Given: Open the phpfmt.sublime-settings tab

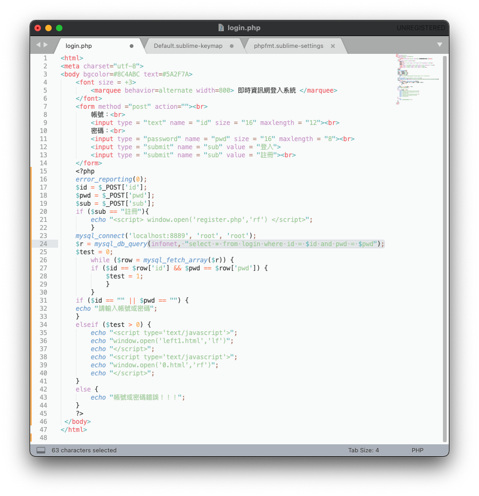Looking at the screenshot, I should pos(288,46).
